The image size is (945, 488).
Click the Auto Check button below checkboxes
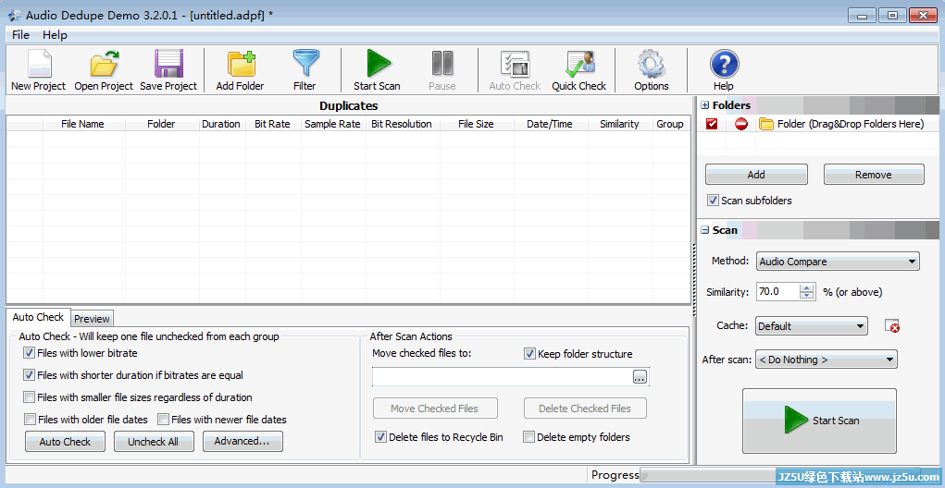pos(65,441)
